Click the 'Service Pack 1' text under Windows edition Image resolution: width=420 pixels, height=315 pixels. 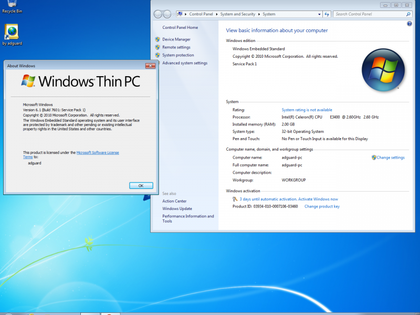(x=245, y=64)
